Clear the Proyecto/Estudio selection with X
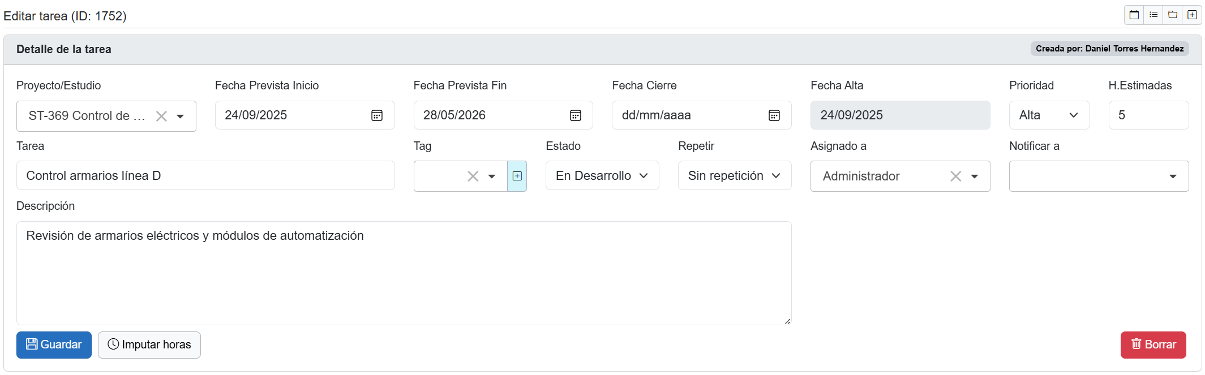Image resolution: width=1205 pixels, height=375 pixels. (161, 116)
